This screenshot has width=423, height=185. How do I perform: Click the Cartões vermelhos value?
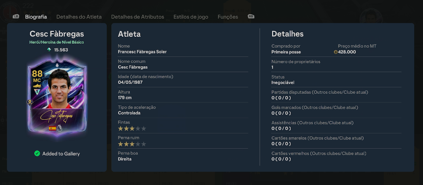(x=281, y=159)
